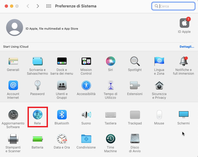Go forward with the right chevron
Screen dimensions: 198x157
(x=38, y=6)
